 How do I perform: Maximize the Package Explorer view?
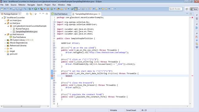(x=47, y=14)
